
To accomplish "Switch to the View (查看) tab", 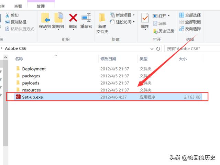I will point(18,6).
